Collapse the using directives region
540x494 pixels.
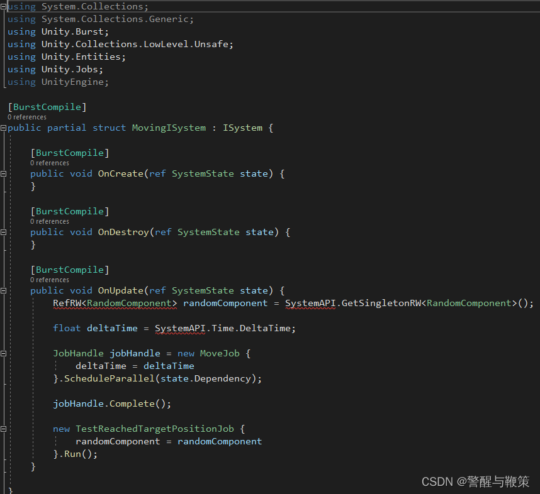(3, 6)
